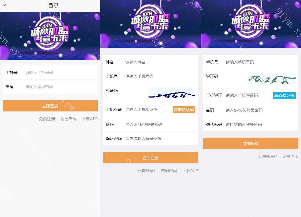Tap the 立即登录 login button
Image resolution: width=301 pixels, height=217 pixels.
[x=50, y=106]
